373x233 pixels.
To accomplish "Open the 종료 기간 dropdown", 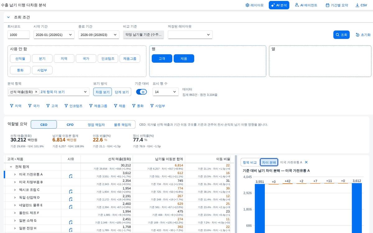I will (x=99, y=35).
